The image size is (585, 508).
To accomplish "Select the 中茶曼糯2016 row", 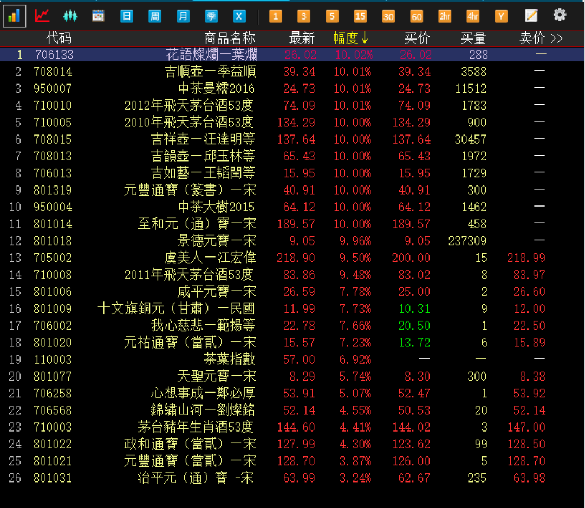I will [x=292, y=88].
